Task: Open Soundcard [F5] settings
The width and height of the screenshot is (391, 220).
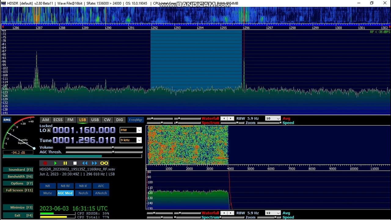Action: (x=18, y=170)
